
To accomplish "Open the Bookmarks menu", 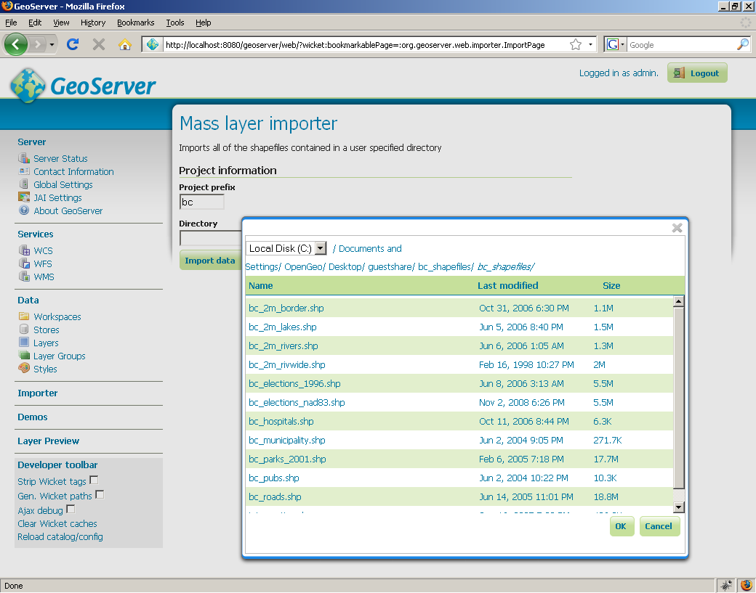I will coord(135,23).
